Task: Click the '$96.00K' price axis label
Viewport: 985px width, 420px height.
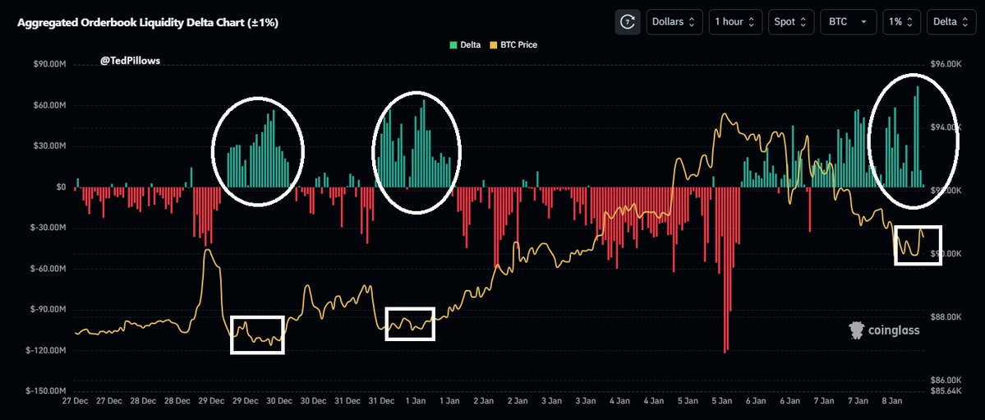Action: [x=945, y=64]
